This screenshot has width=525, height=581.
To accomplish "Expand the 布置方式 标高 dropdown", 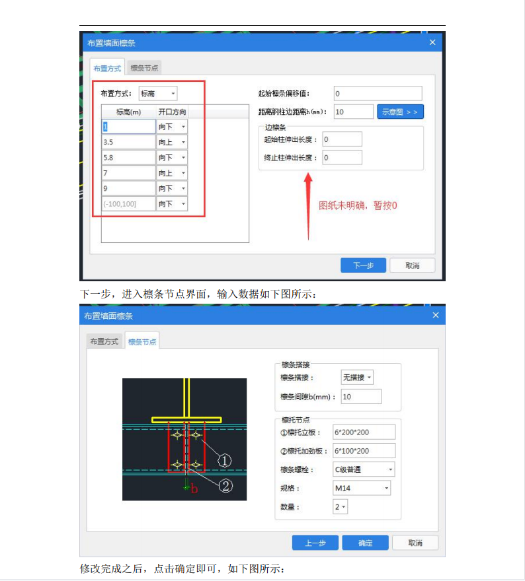I will point(158,93).
